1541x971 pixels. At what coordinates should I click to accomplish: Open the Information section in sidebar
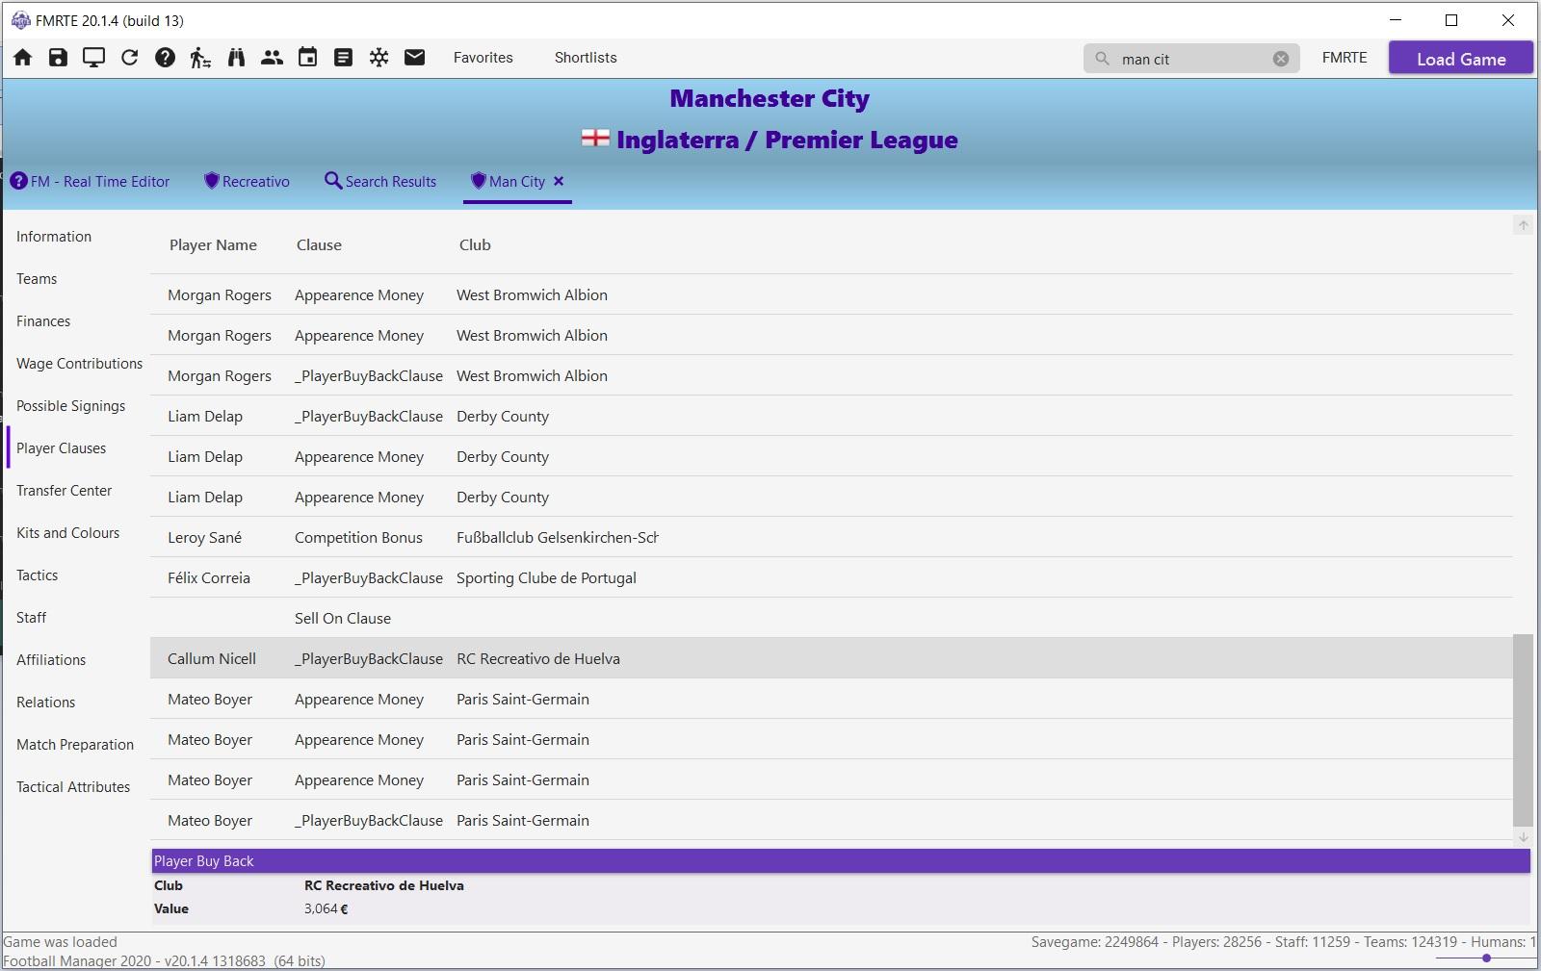54,237
